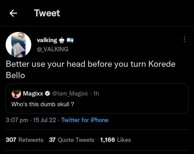The image size is (194, 154).
Task: View the 1,166 Likes list
Action: tap(115, 140)
